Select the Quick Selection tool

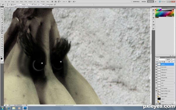point(2,16)
